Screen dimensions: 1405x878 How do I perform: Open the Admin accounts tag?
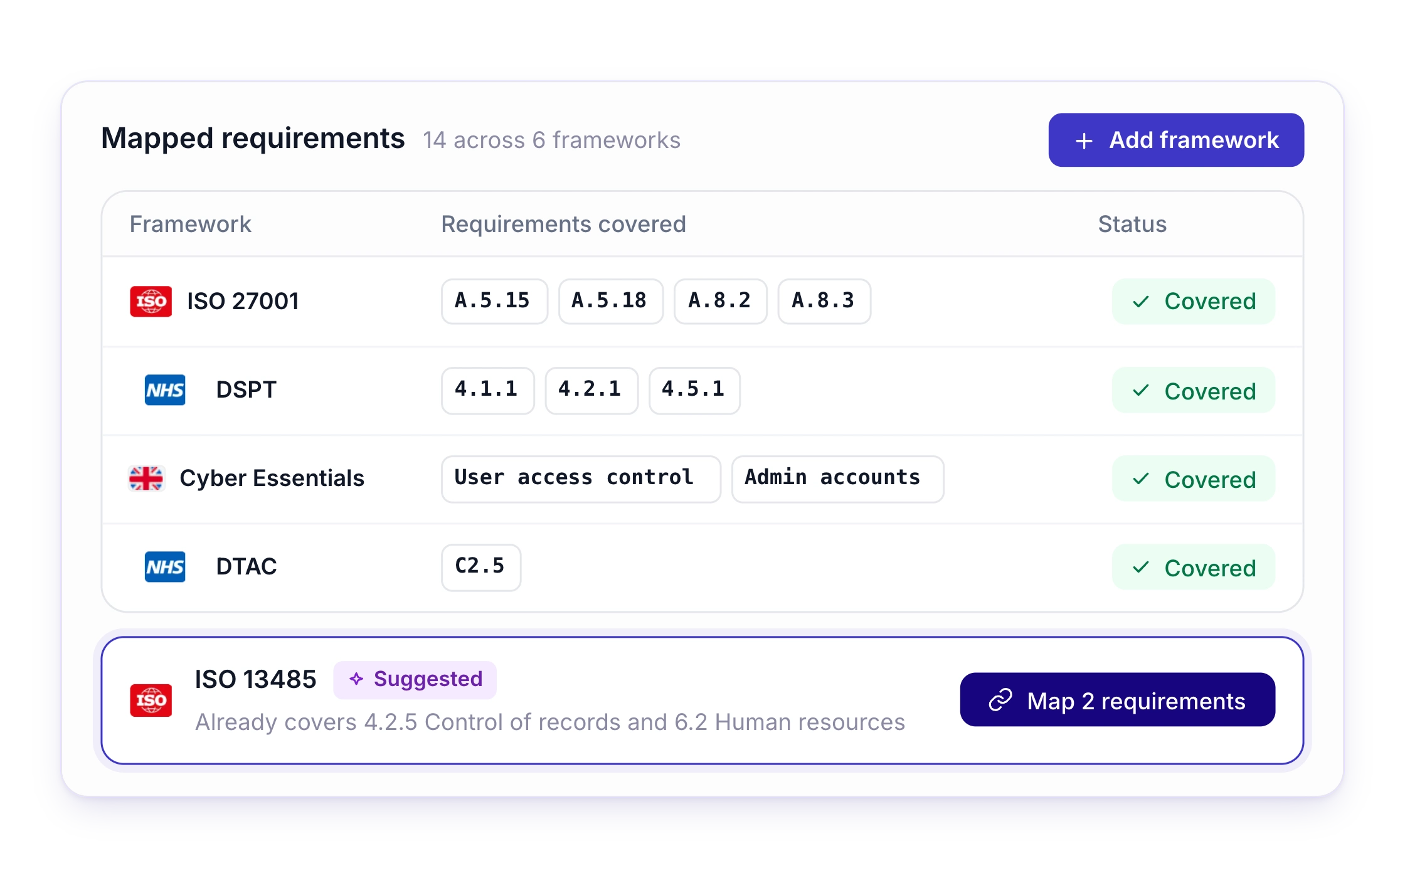(837, 479)
